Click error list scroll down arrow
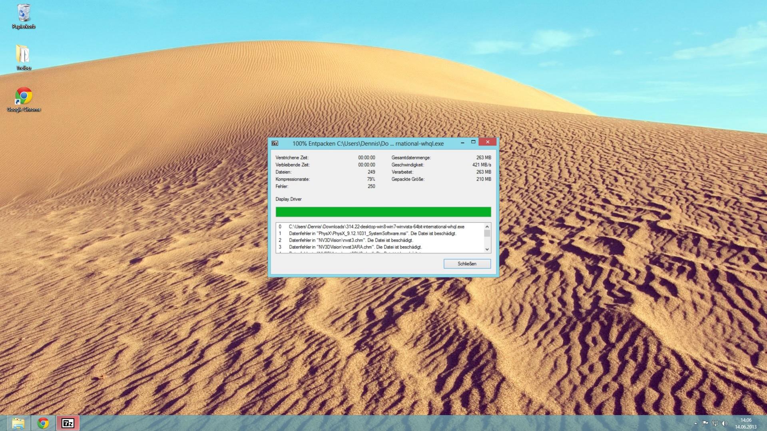This screenshot has width=767, height=431. click(x=487, y=249)
